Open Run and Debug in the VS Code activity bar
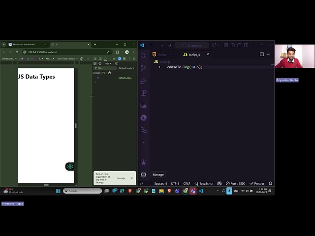 pyautogui.click(x=143, y=81)
